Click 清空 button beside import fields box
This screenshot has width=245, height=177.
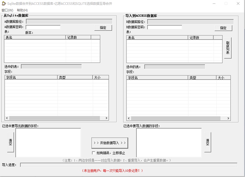point(208,142)
